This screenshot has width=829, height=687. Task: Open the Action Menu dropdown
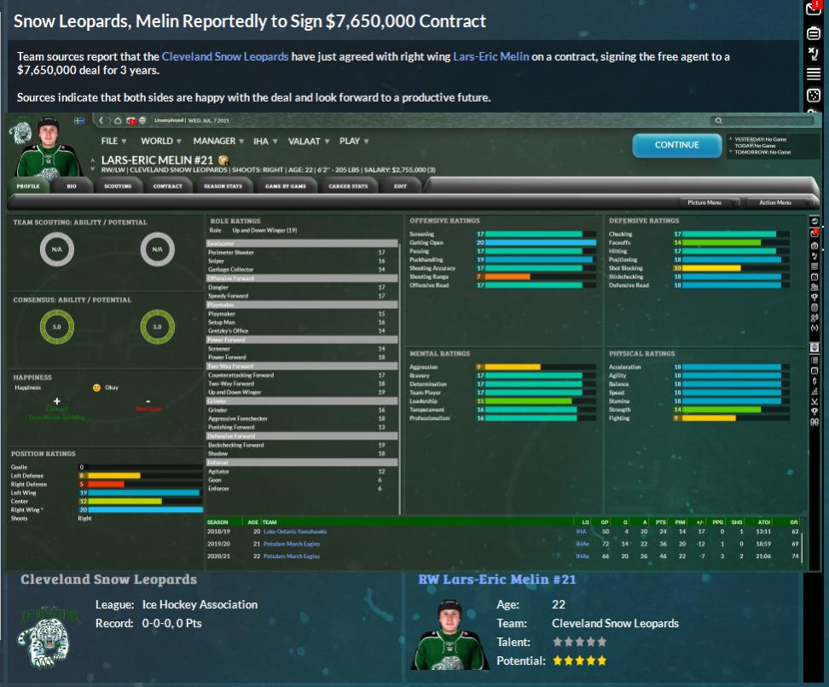[780, 202]
